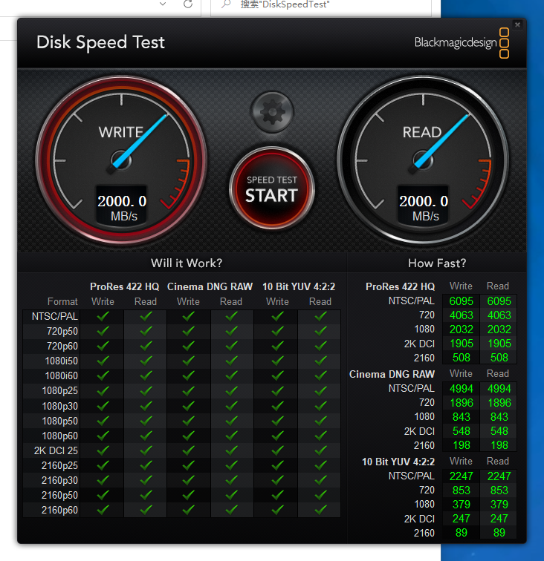Viewport: 544px width, 561px height.
Task: Click YUV Write checkmark for 2160p30 row
Action: 278,480
